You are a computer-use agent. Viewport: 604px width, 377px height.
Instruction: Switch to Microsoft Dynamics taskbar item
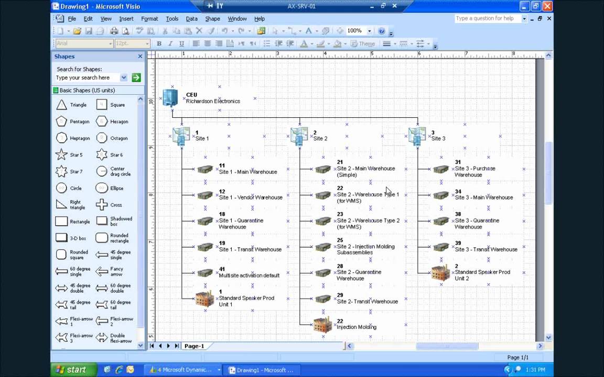point(183,370)
